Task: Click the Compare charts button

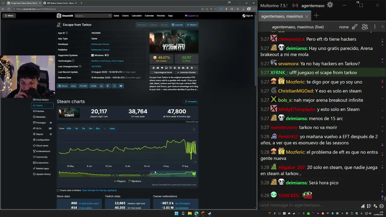Action: click(191, 102)
